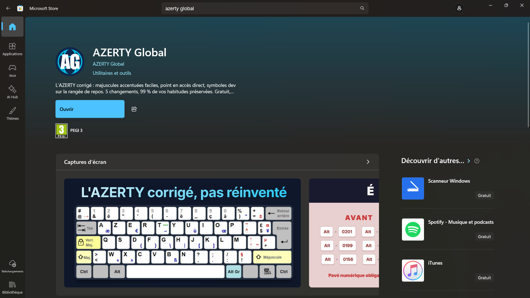Go back with the back arrow
This screenshot has width=530, height=298.
pos(8,8)
